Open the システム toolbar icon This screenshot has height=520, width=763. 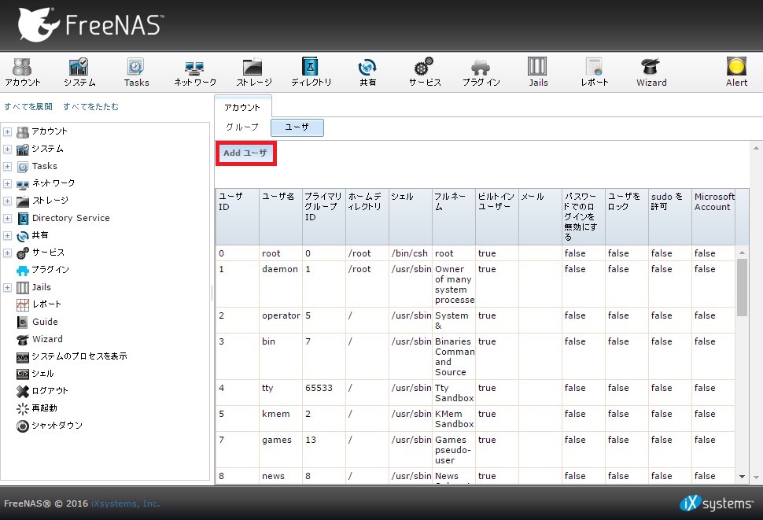[x=79, y=72]
